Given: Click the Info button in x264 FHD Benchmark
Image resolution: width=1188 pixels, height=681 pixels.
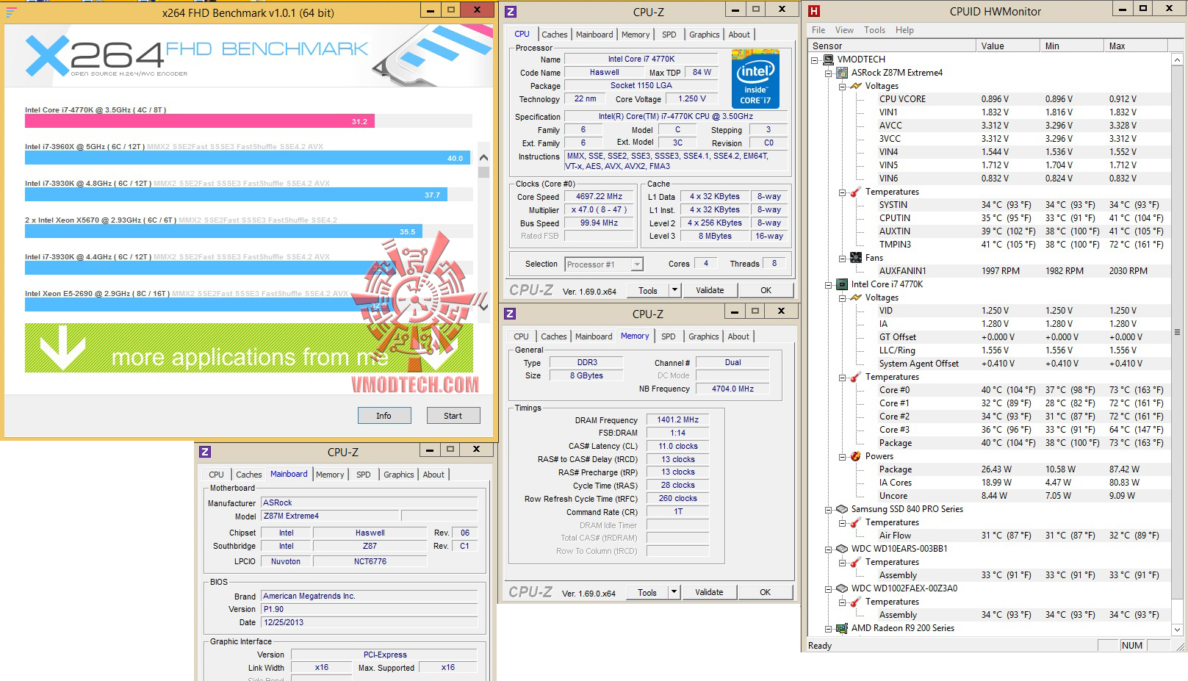Looking at the screenshot, I should click(384, 416).
